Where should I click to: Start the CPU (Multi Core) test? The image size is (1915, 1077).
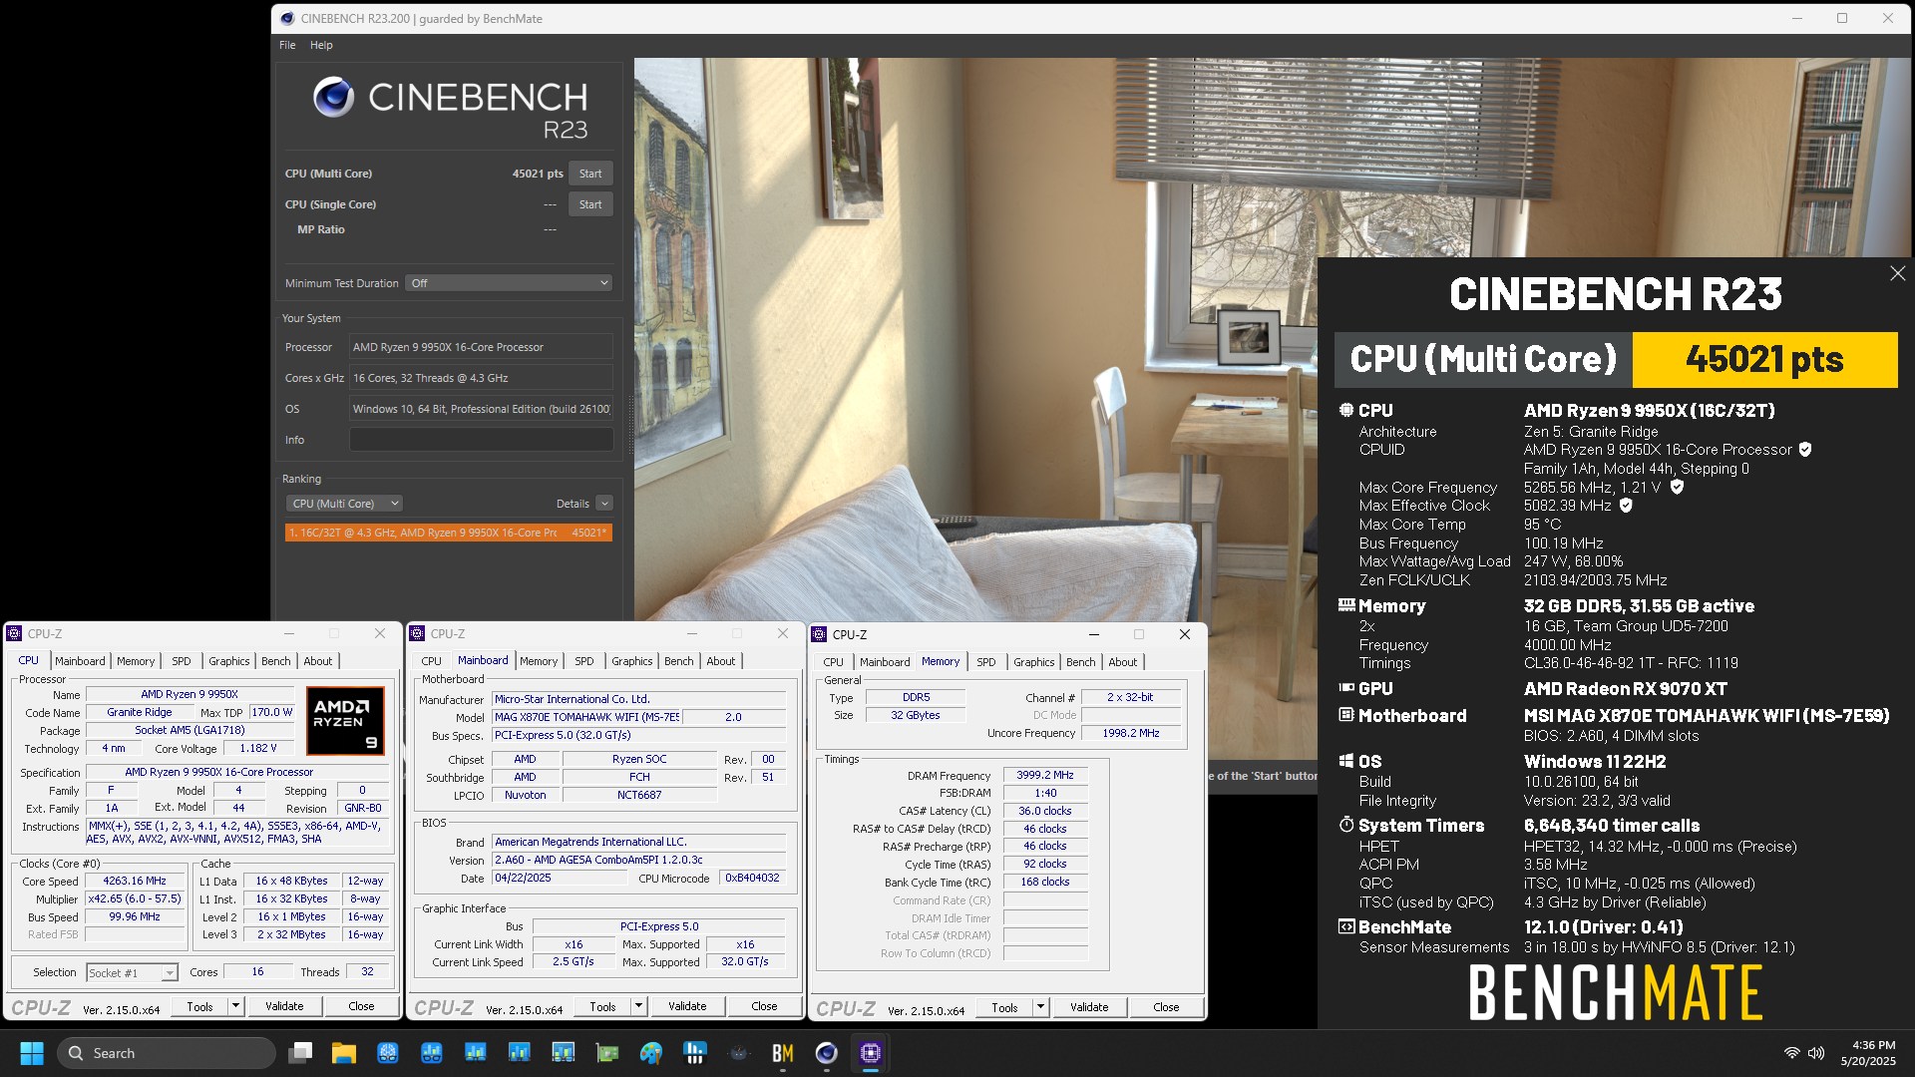tap(590, 174)
